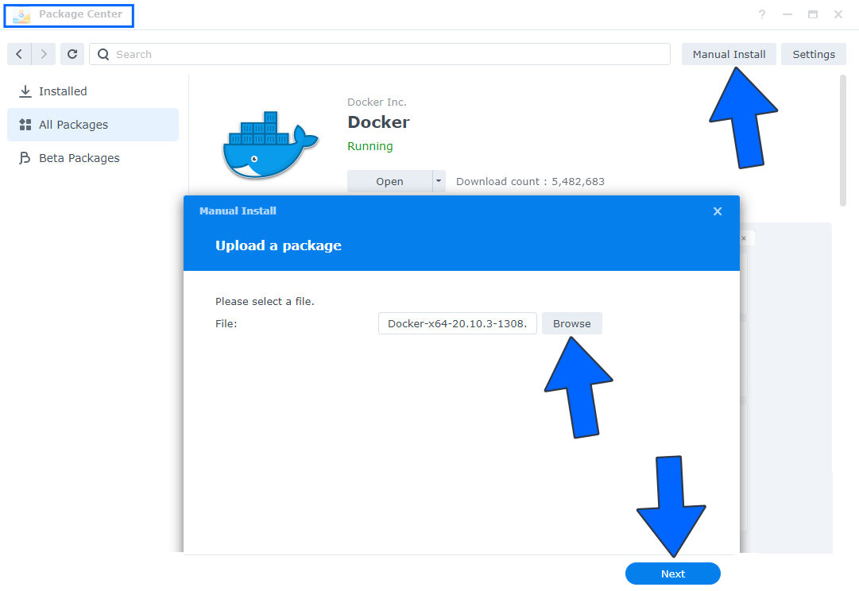859x591 pixels.
Task: Minimize the Package Center window
Action: [787, 15]
